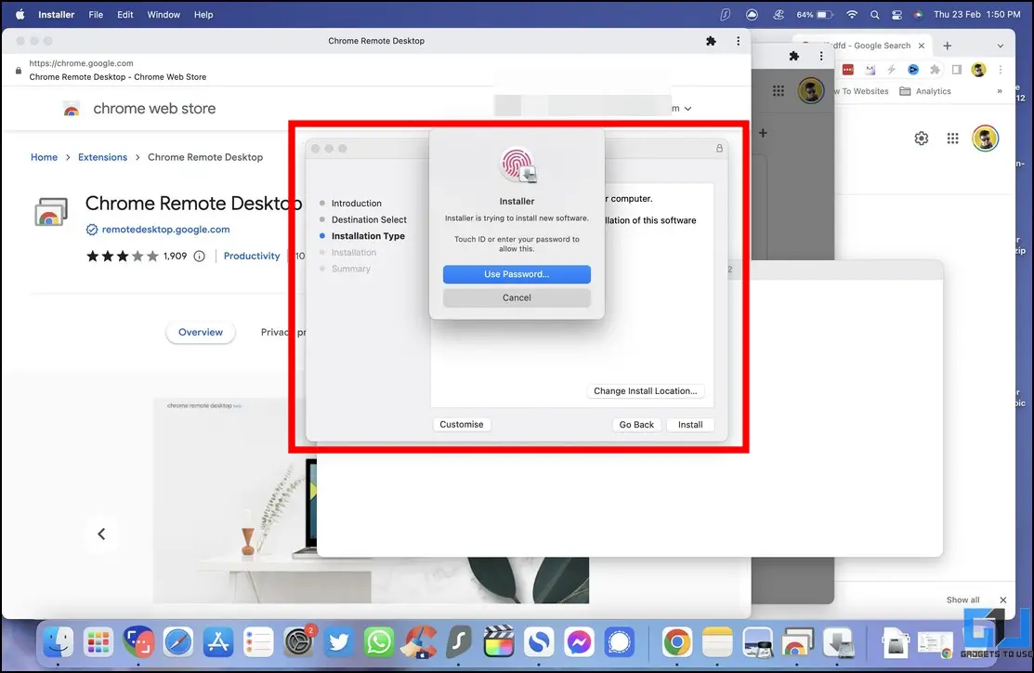The height and width of the screenshot is (673, 1034).
Task: Show more bookmarks via double chevron
Action: pyautogui.click(x=1000, y=91)
